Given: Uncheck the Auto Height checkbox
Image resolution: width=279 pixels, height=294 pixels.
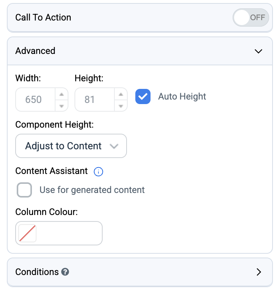Looking at the screenshot, I should (143, 96).
